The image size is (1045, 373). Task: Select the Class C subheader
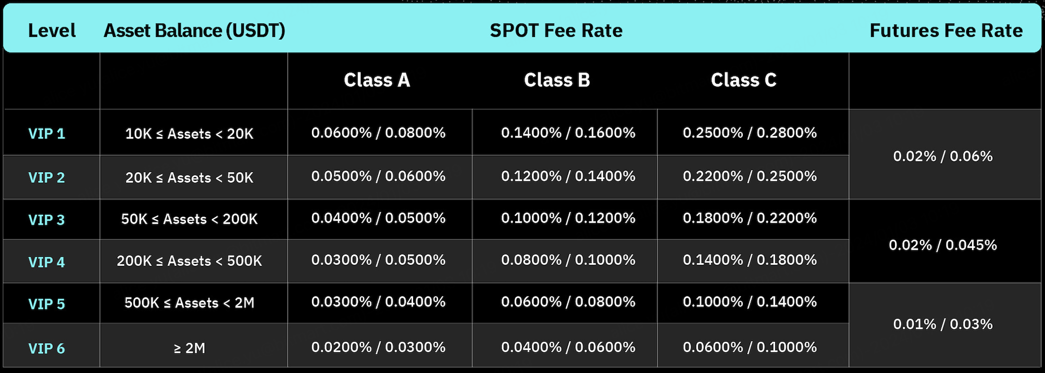tap(743, 80)
